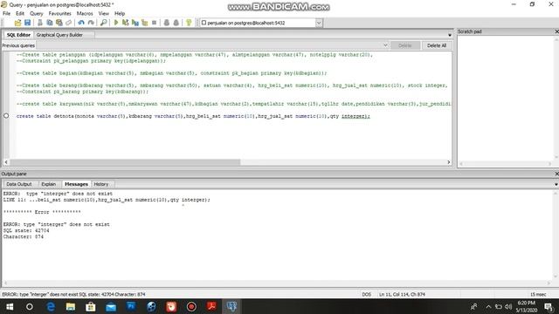The height and width of the screenshot is (314, 559).
Task: Click the line marker circle in the editor margin
Action: 6,116
